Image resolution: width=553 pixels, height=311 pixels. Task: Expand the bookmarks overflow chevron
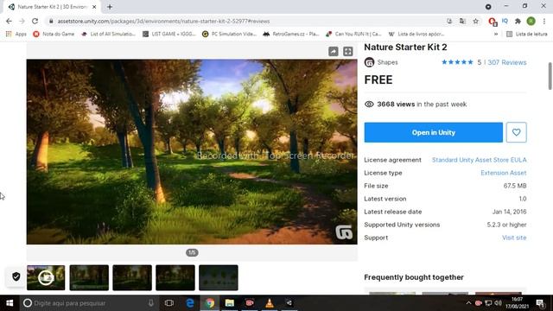[x=496, y=34]
